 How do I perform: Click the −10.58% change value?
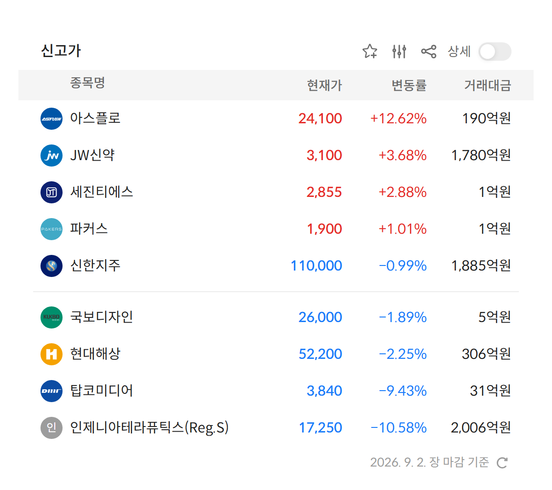(x=398, y=428)
